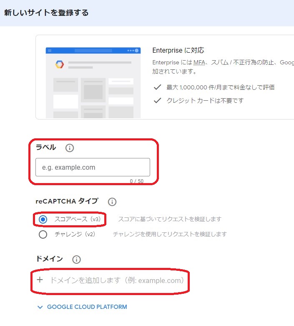The image size is (294, 326).
Task: Click the Google Cloud hexagon logo in illustration
Action: pyautogui.click(x=60, y=64)
